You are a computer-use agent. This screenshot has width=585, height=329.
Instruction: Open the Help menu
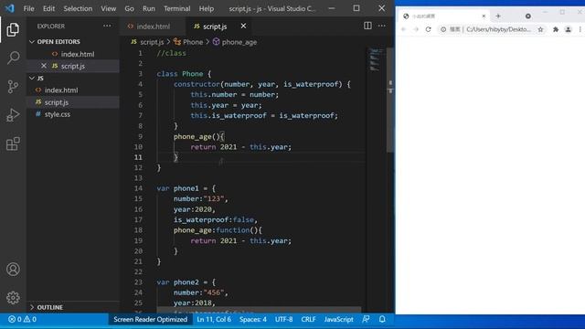coord(207,8)
